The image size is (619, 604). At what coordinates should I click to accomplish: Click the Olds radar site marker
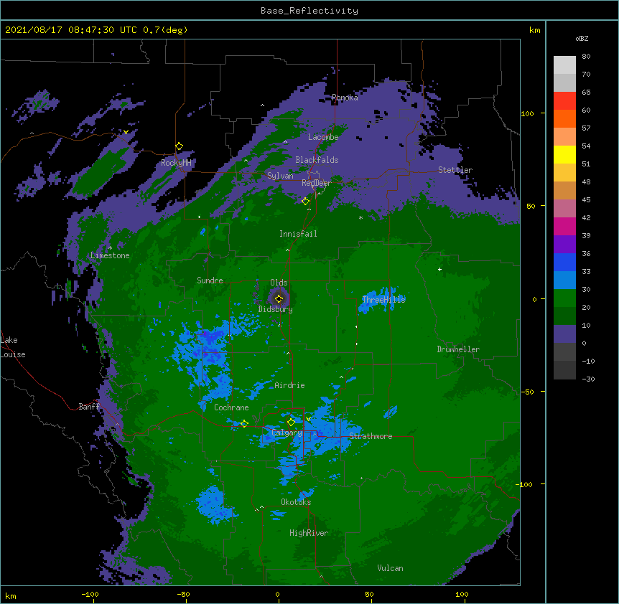[x=279, y=298]
